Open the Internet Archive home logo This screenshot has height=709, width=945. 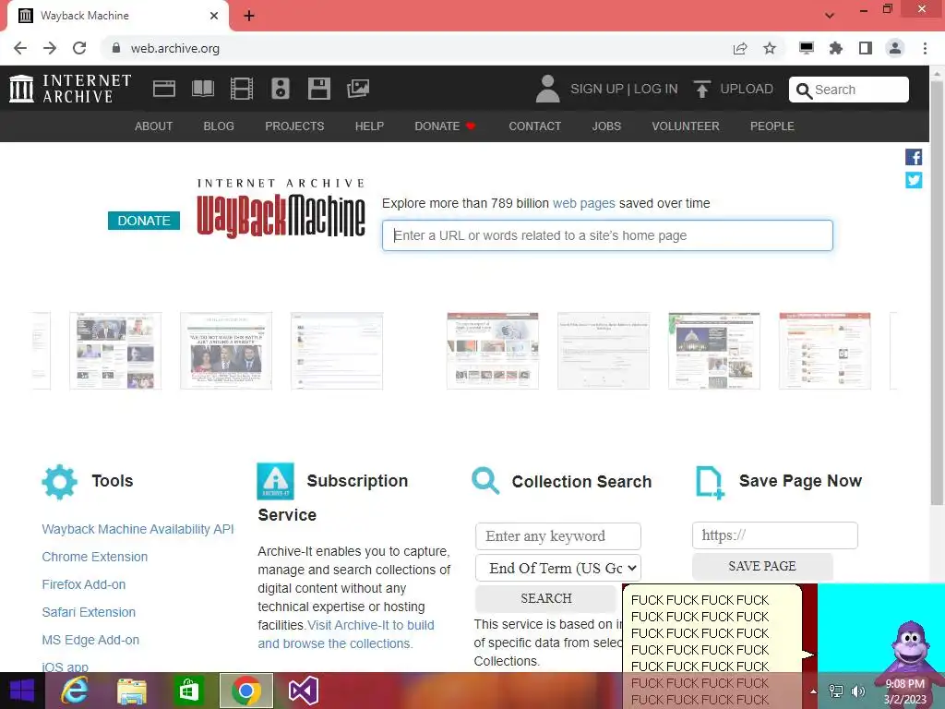70,89
